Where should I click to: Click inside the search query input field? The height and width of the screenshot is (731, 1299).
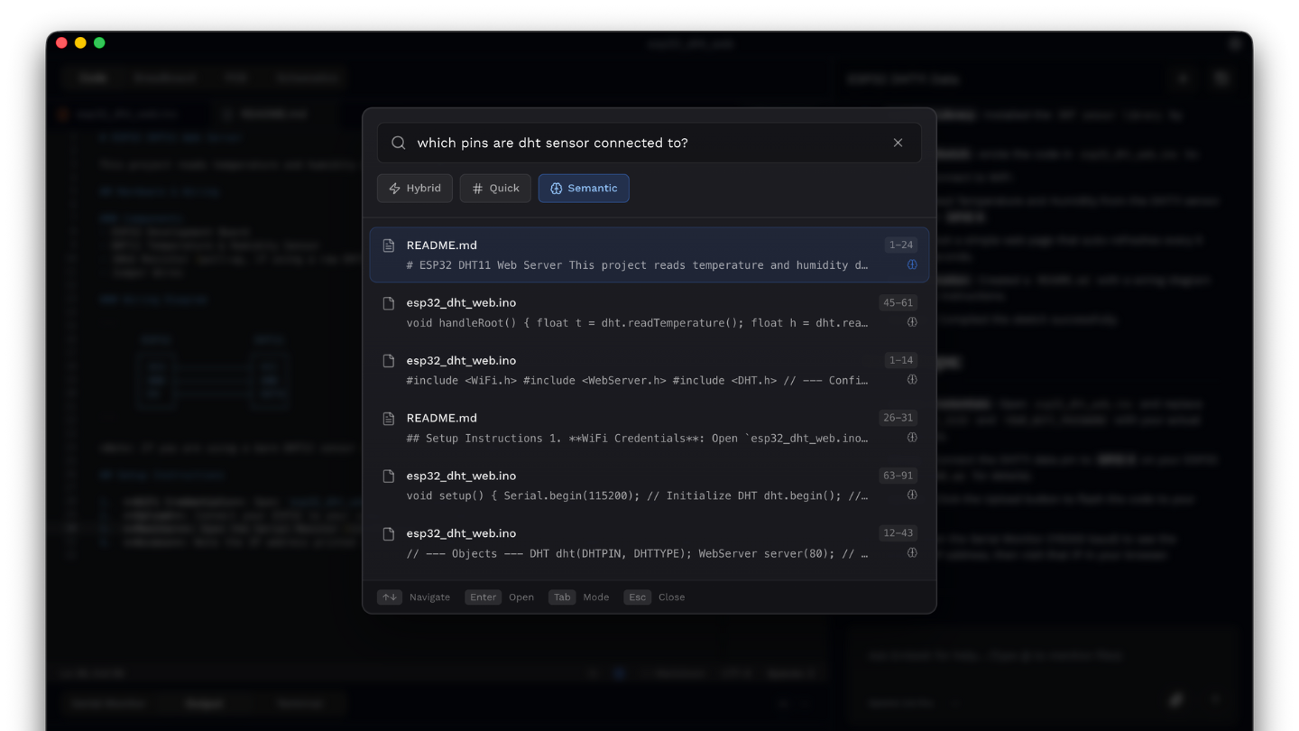pos(631,143)
